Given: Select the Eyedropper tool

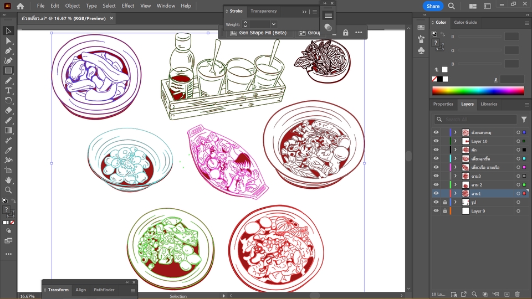Looking at the screenshot, I should tap(8, 150).
